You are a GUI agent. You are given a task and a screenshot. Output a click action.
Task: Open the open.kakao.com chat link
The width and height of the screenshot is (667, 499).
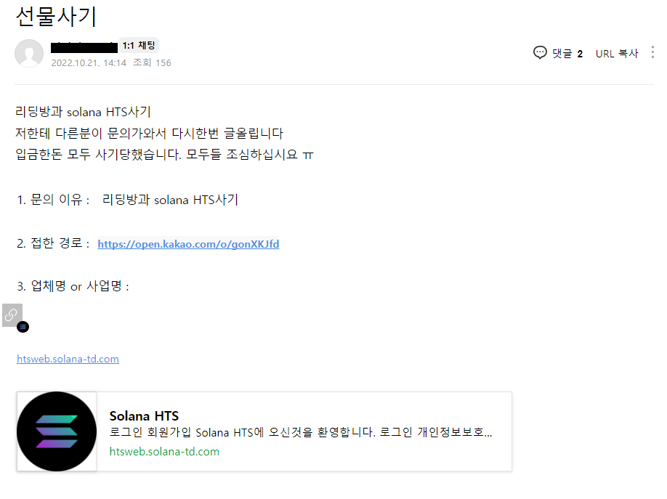pos(188,244)
